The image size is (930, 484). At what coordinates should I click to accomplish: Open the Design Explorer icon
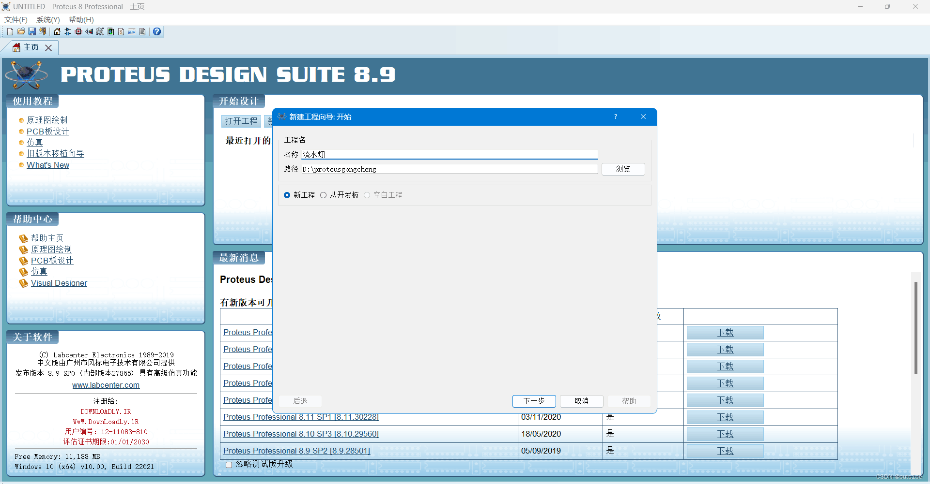click(x=100, y=31)
